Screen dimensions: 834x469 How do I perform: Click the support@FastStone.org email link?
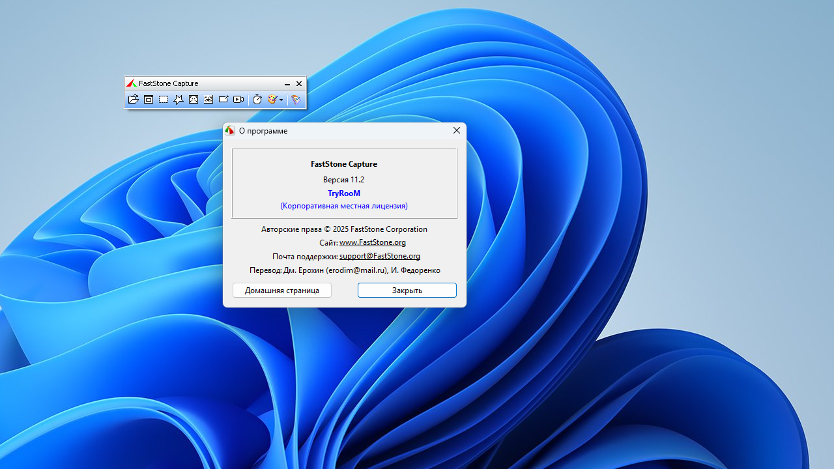coord(379,256)
